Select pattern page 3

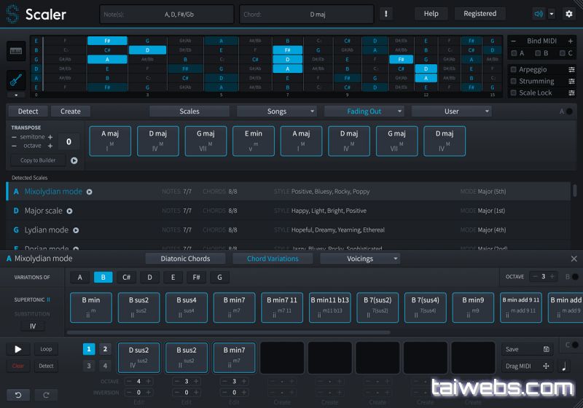89,366
